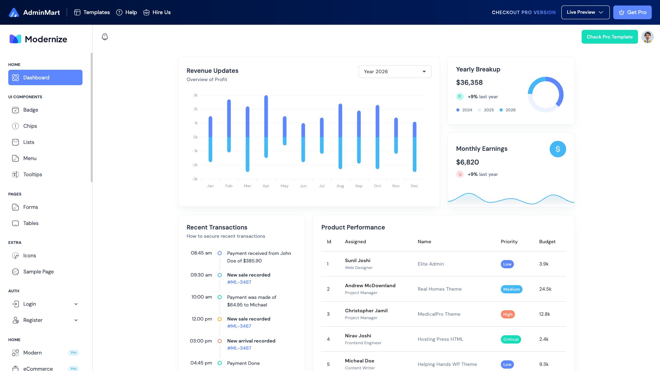Open the Help menu

[126, 12]
